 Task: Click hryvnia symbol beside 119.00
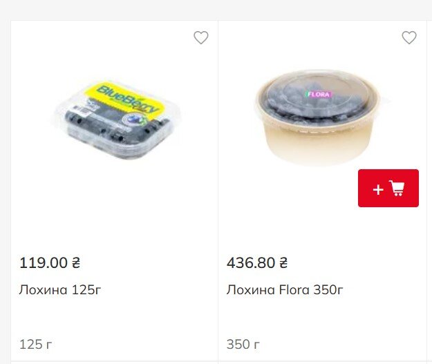[x=76, y=262]
